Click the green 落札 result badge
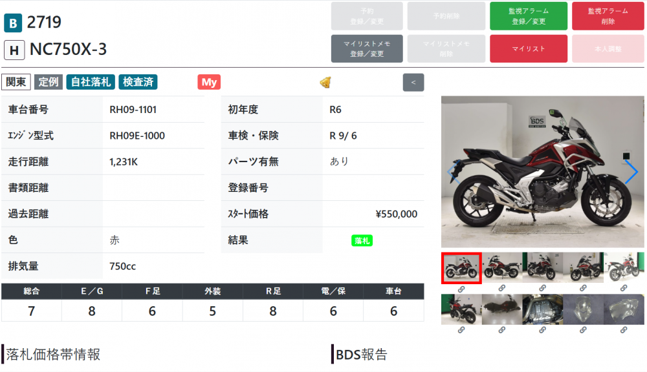Image resolution: width=647 pixels, height=372 pixels. coord(362,241)
